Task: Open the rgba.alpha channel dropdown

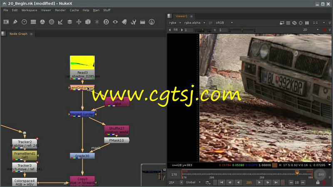Action: [x=194, y=23]
